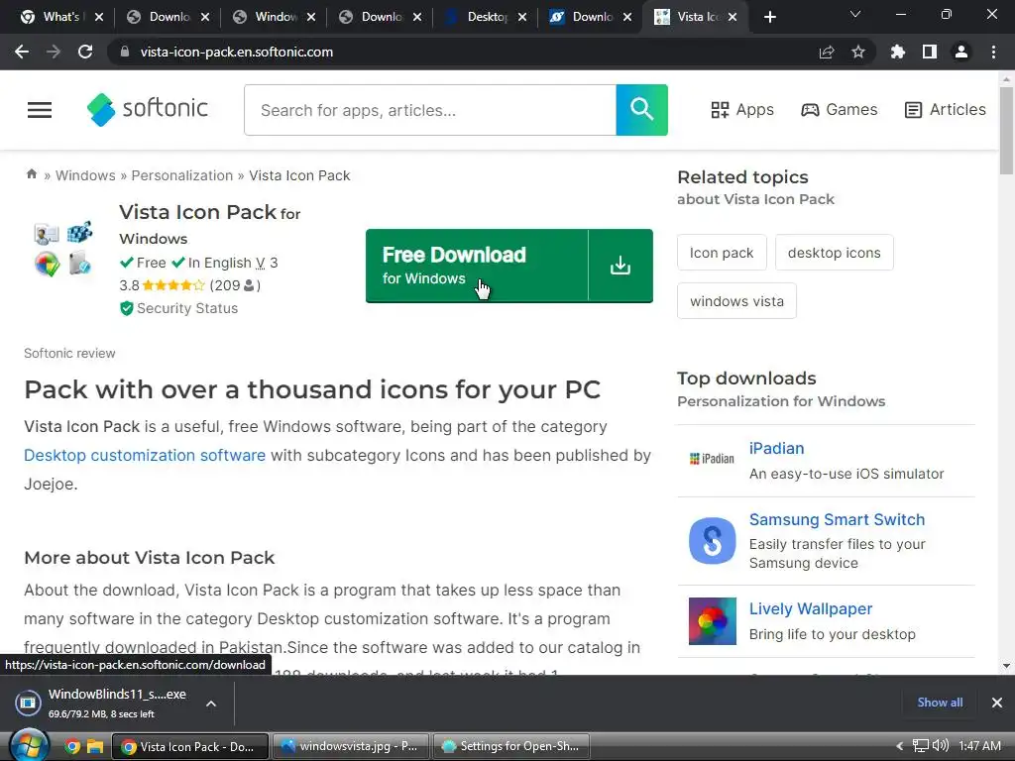Click the Samsung Smart Switch icon
Image resolution: width=1015 pixels, height=761 pixels.
[x=712, y=540]
